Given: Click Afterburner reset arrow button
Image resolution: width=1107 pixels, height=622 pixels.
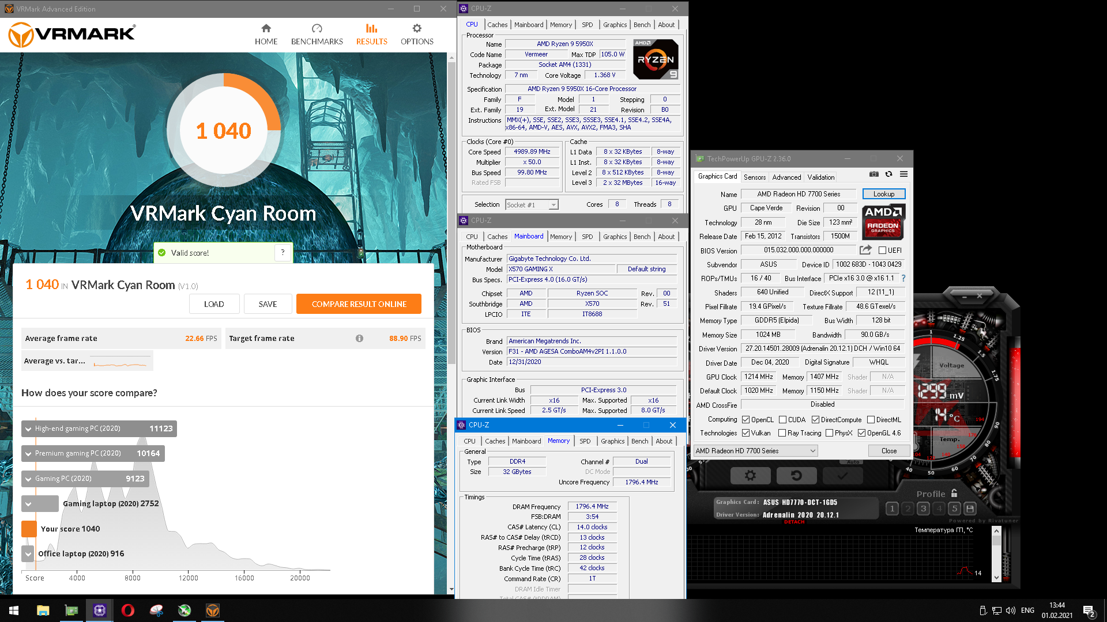Looking at the screenshot, I should 796,476.
